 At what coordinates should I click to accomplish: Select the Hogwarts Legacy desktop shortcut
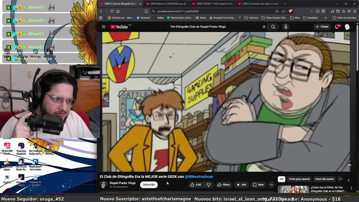coord(21,180)
